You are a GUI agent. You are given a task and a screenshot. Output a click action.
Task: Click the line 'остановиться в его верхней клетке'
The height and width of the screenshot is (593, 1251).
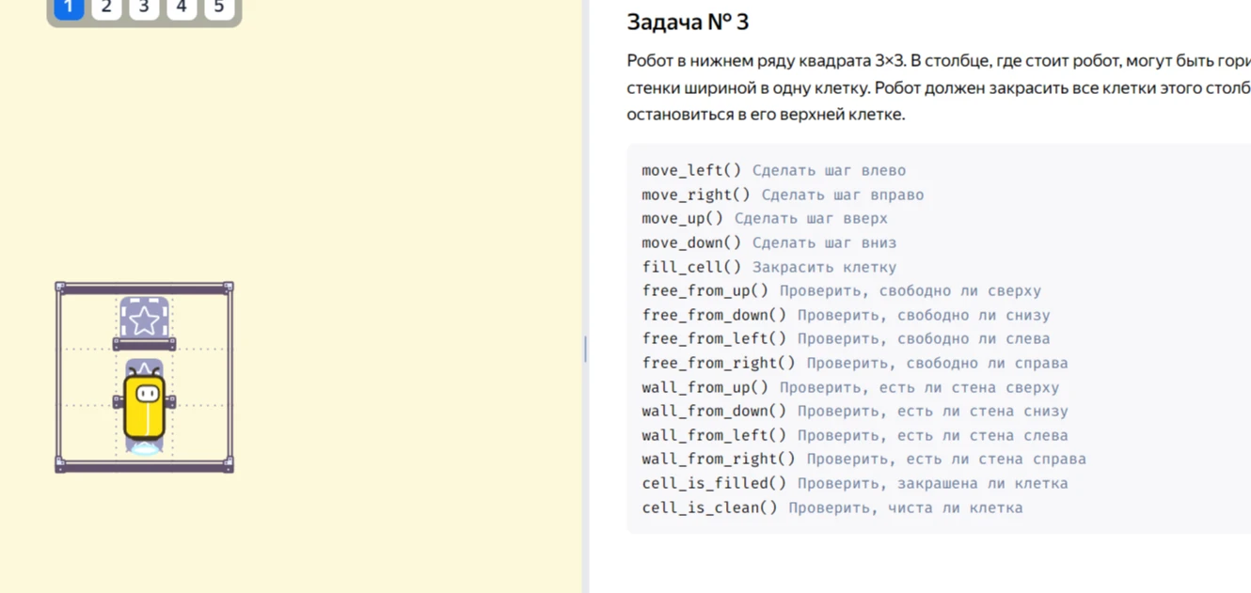[766, 115]
